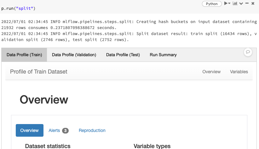Click the bar chart dashboard icon
This screenshot has width=259, height=149.
tap(235, 3)
